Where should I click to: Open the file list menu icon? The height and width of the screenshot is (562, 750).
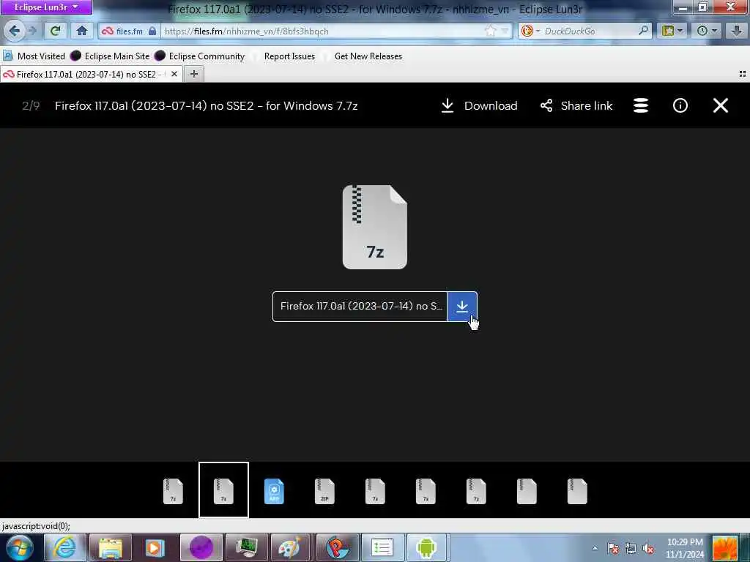coord(641,105)
